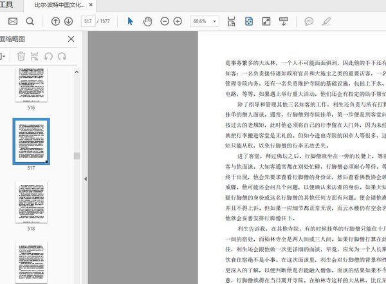Open the search magnifier tool
This screenshot has height=284, width=386.
[30, 21]
